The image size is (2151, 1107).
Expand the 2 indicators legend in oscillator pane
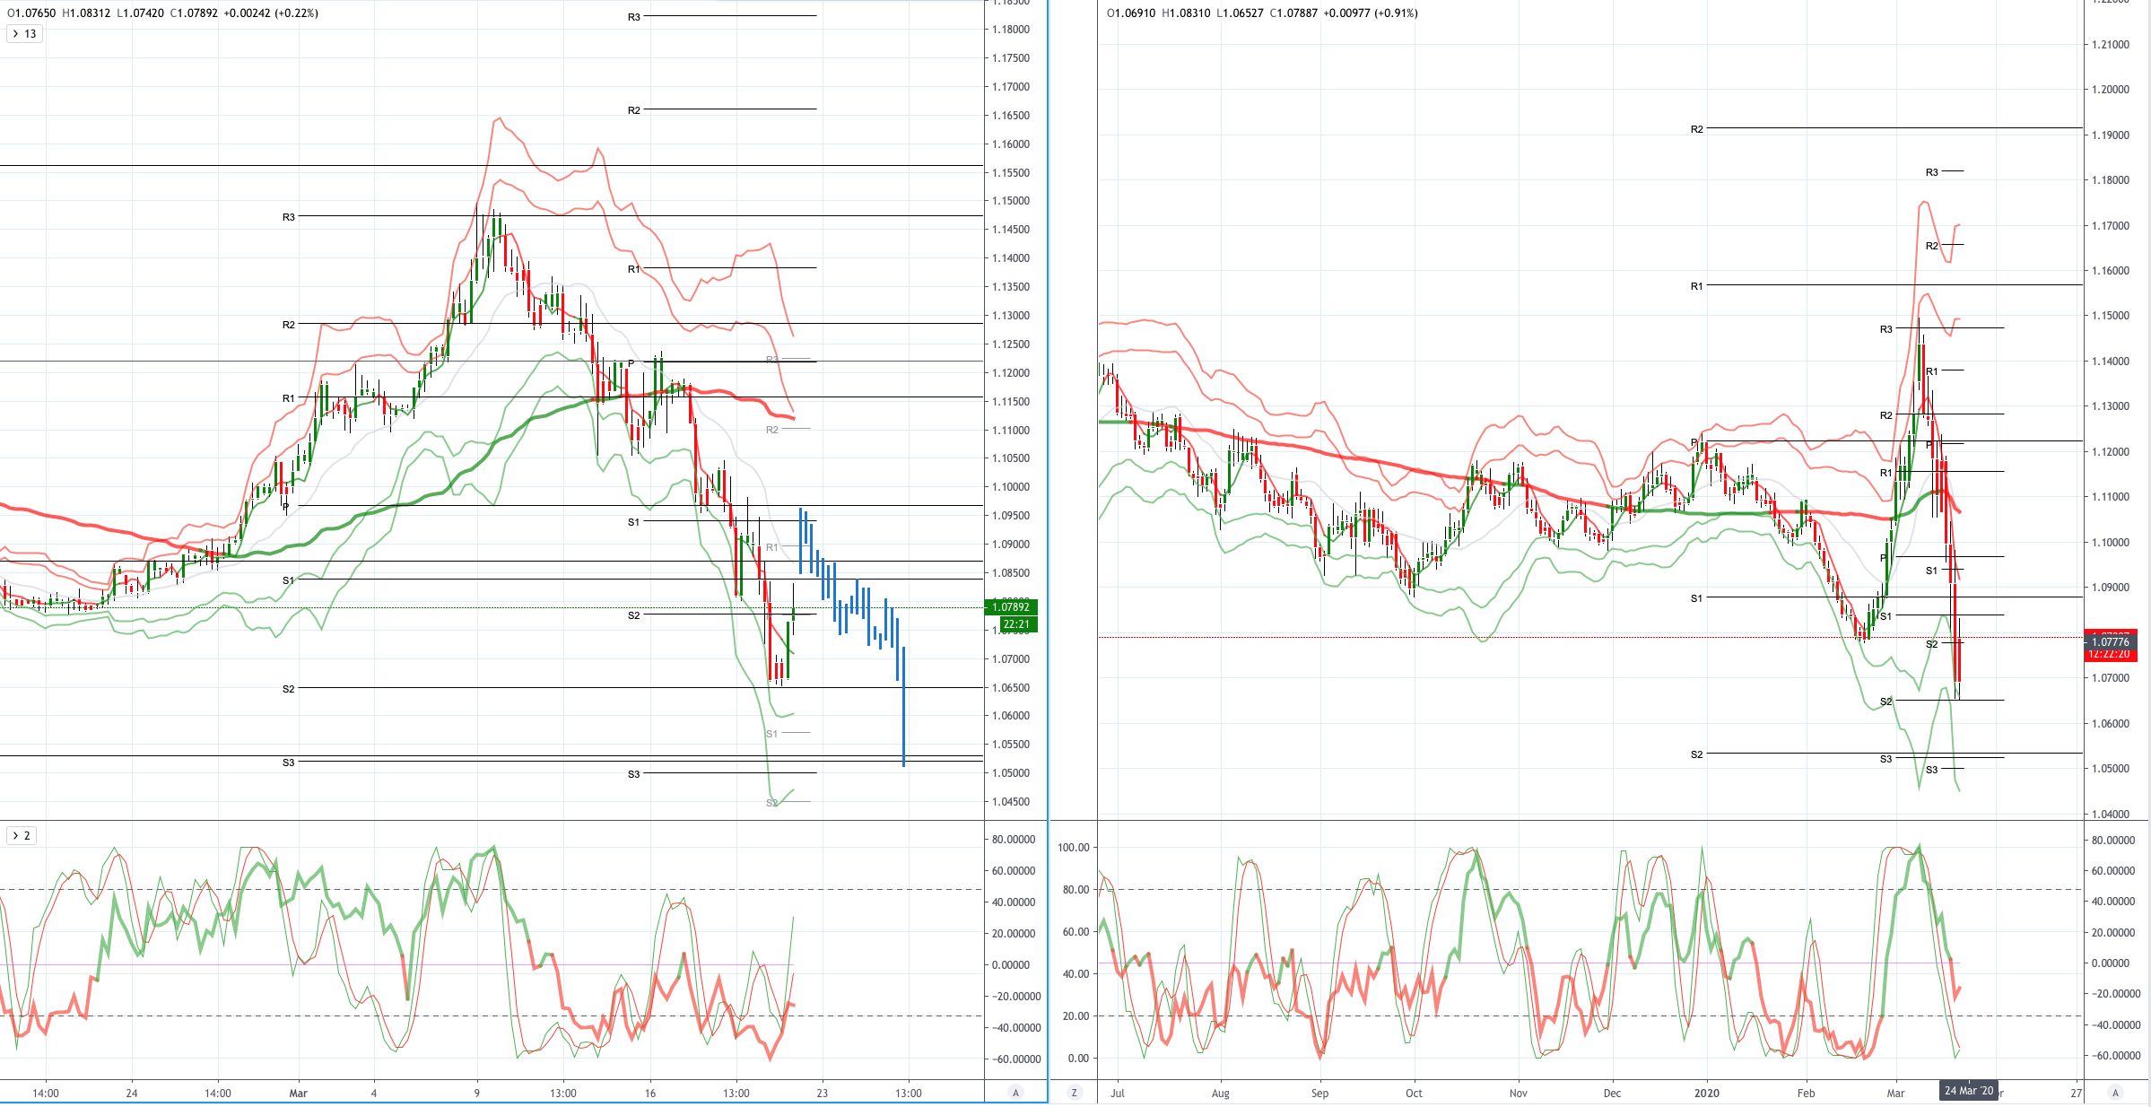[x=21, y=835]
